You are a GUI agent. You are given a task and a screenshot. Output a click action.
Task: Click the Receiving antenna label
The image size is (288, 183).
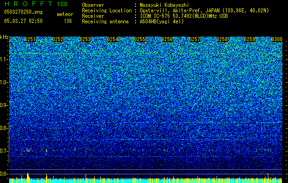pyautogui.click(x=105, y=22)
